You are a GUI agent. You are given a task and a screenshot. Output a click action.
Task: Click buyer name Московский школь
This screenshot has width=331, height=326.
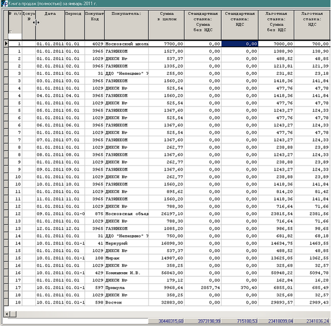pyautogui.click(x=126, y=44)
